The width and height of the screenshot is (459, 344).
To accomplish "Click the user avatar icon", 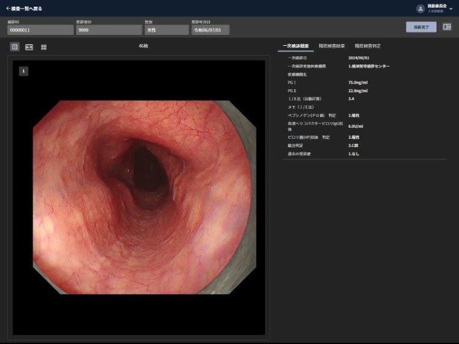I will pos(420,9).
